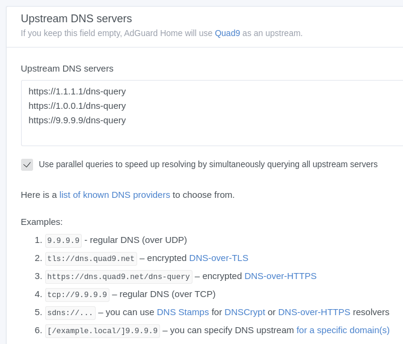The width and height of the screenshot is (403, 344).
Task: Click DNS-over-HTTPS link before the word resolvers
Action: [x=314, y=312]
